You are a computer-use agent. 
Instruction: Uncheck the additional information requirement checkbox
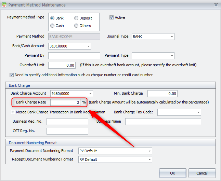point(12,75)
